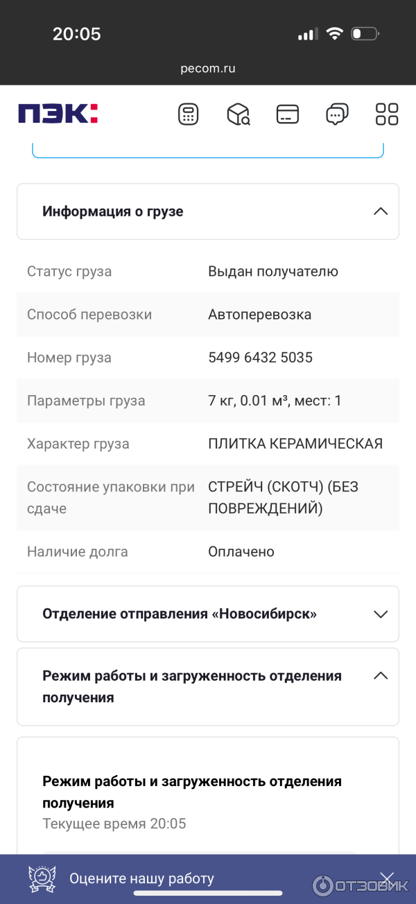Image resolution: width=416 pixels, height=904 pixels.
Task: Open cargo tracking search icon
Action: [238, 114]
